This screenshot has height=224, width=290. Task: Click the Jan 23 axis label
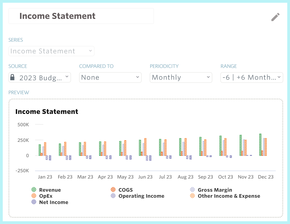[45, 177]
